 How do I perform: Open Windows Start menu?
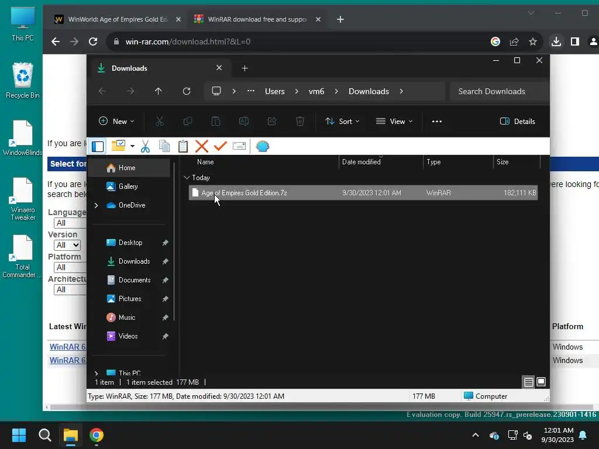click(19, 435)
